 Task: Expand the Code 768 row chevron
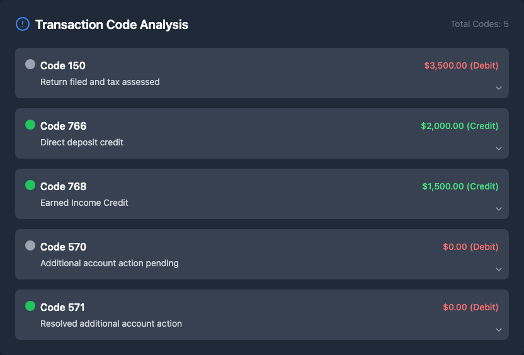click(499, 209)
